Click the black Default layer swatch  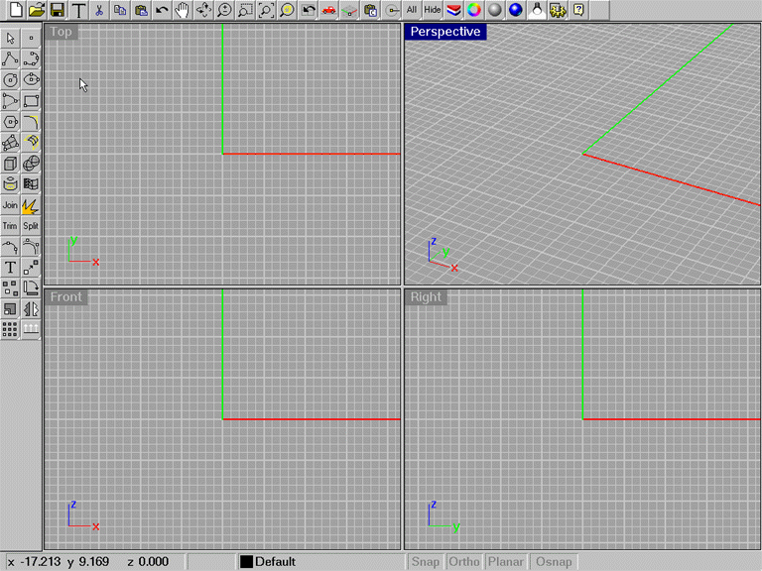click(246, 562)
